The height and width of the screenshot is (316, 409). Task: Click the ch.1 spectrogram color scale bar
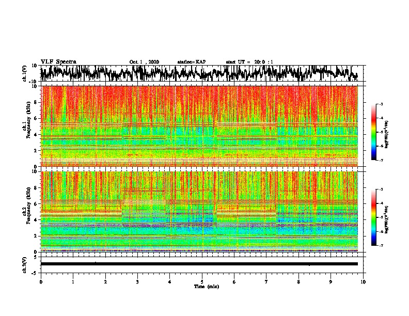[373, 132]
